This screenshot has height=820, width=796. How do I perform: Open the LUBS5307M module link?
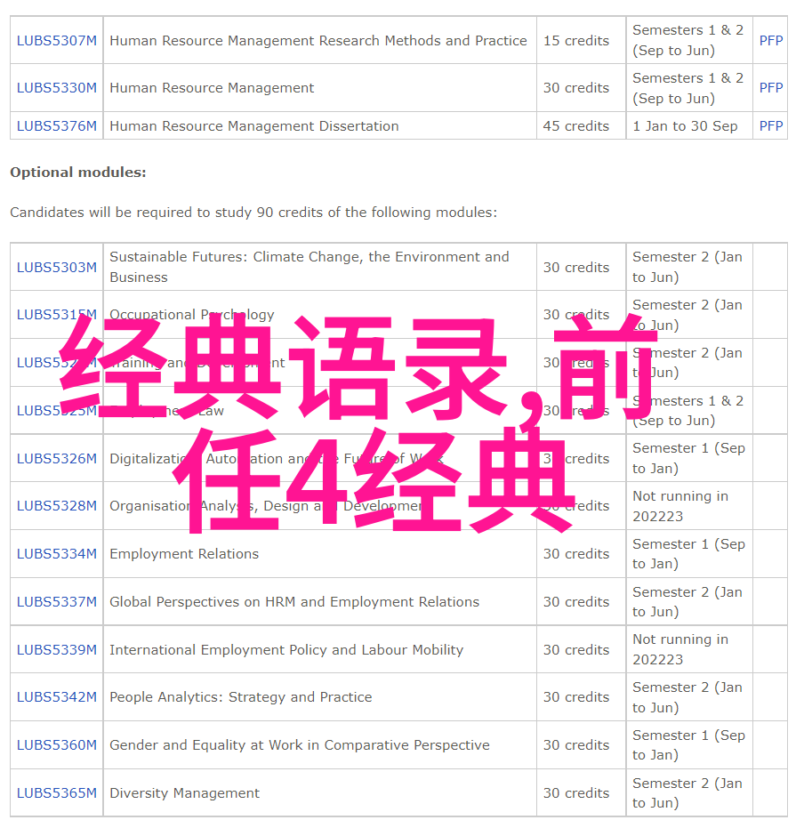coord(56,40)
